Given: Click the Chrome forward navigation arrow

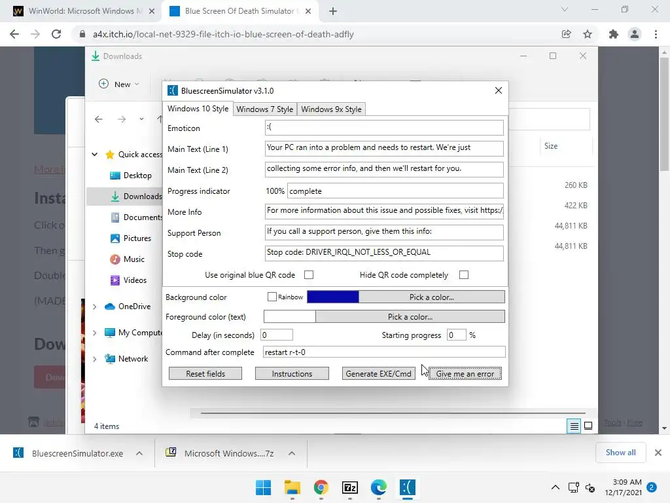Looking at the screenshot, I should 35,34.
